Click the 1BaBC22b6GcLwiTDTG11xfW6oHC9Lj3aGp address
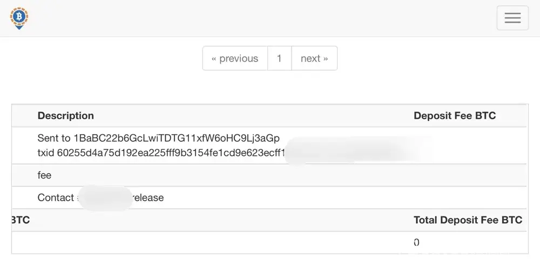Image resolution: width=540 pixels, height=274 pixels. pos(177,139)
